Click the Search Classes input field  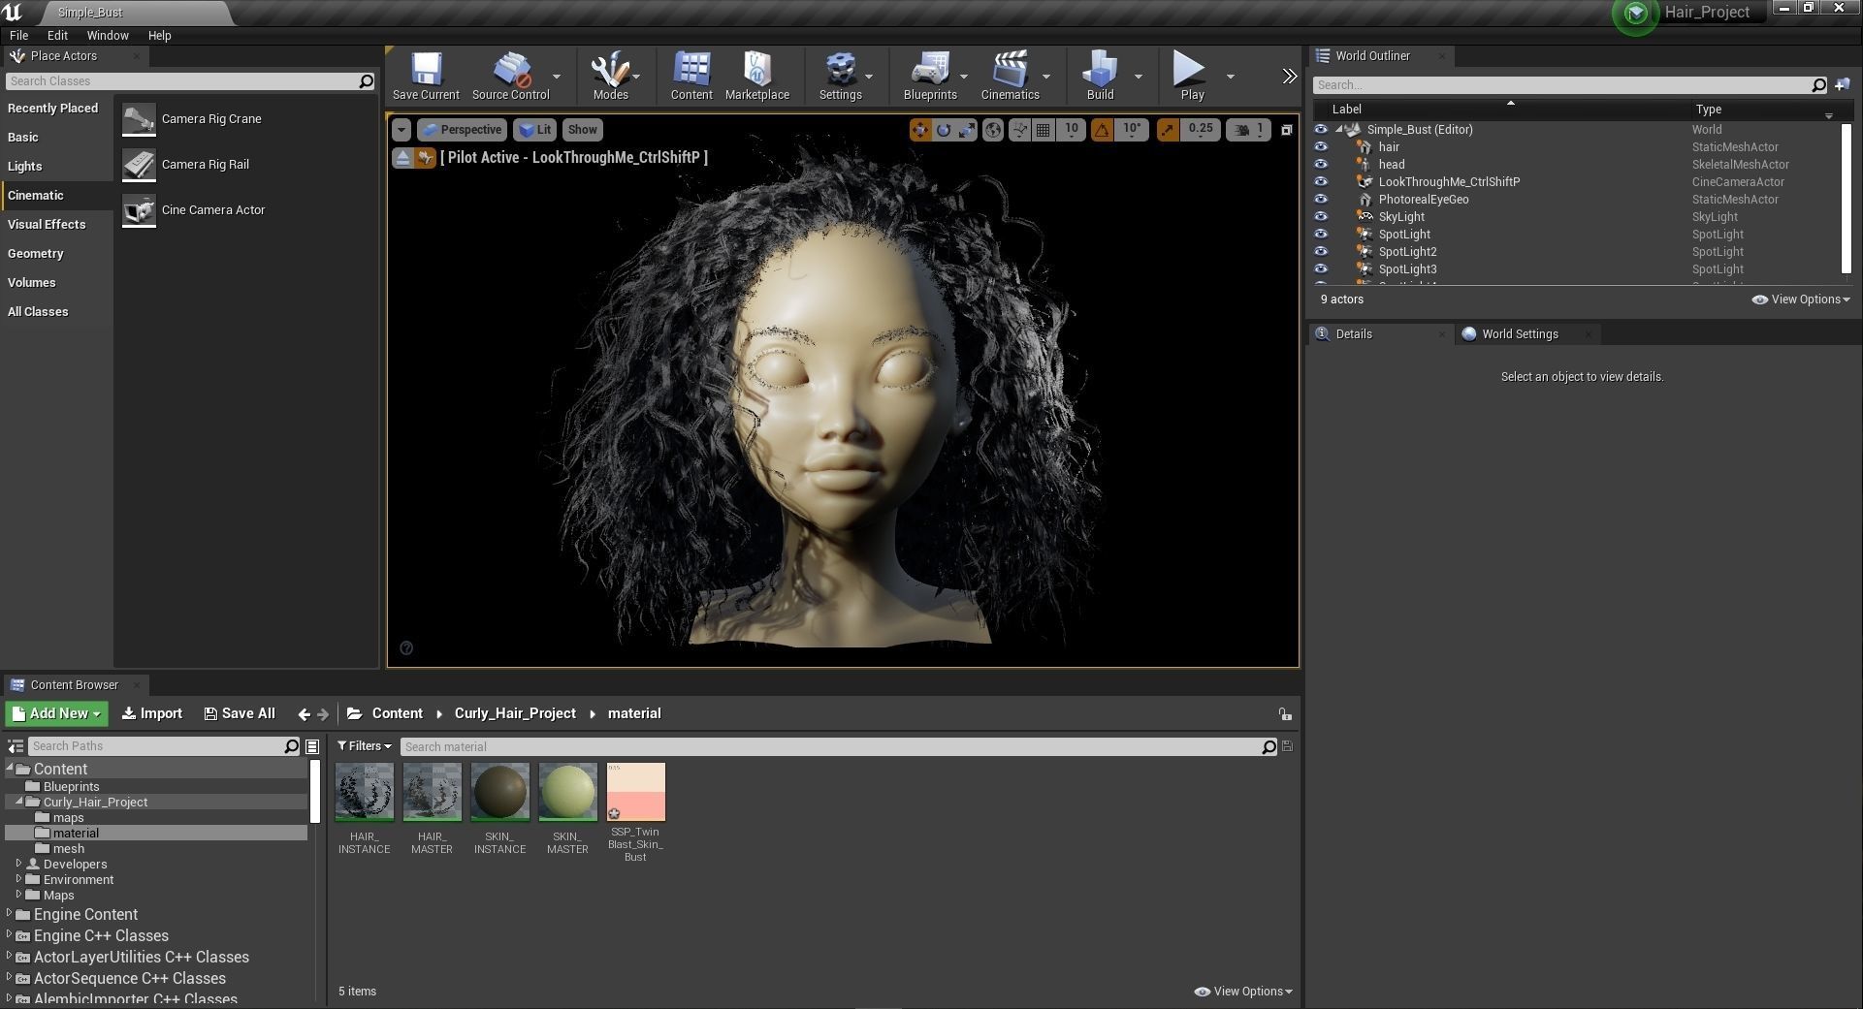(190, 81)
